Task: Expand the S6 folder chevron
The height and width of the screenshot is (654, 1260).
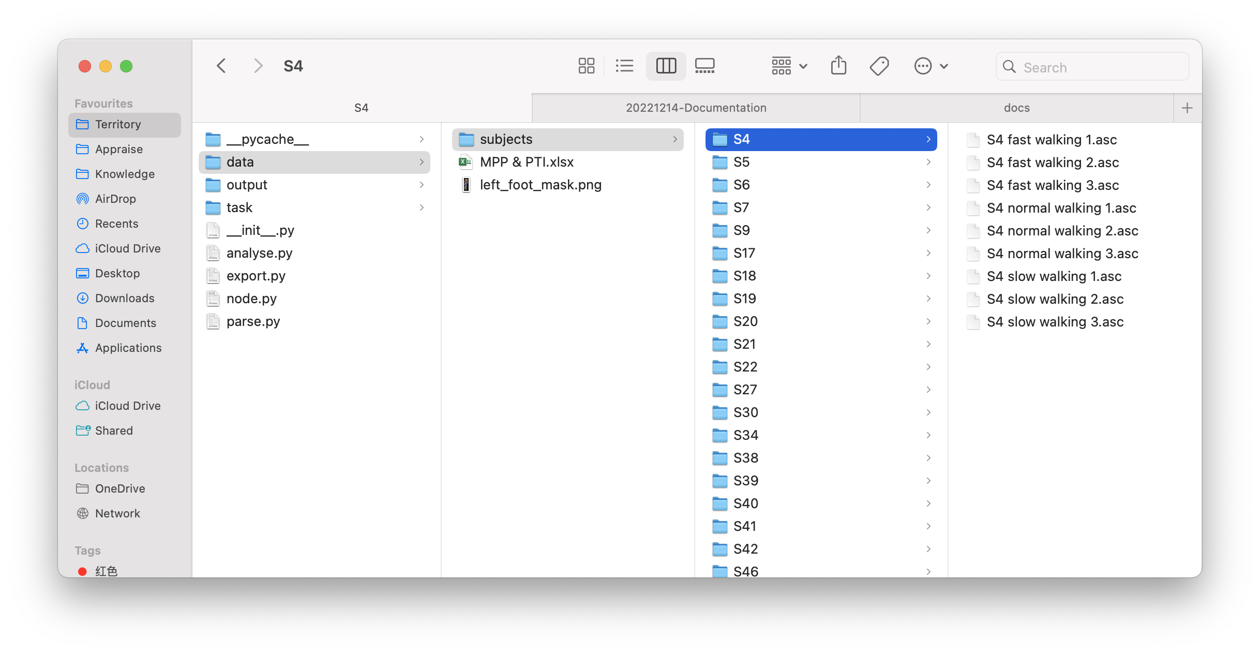Action: (x=929, y=185)
